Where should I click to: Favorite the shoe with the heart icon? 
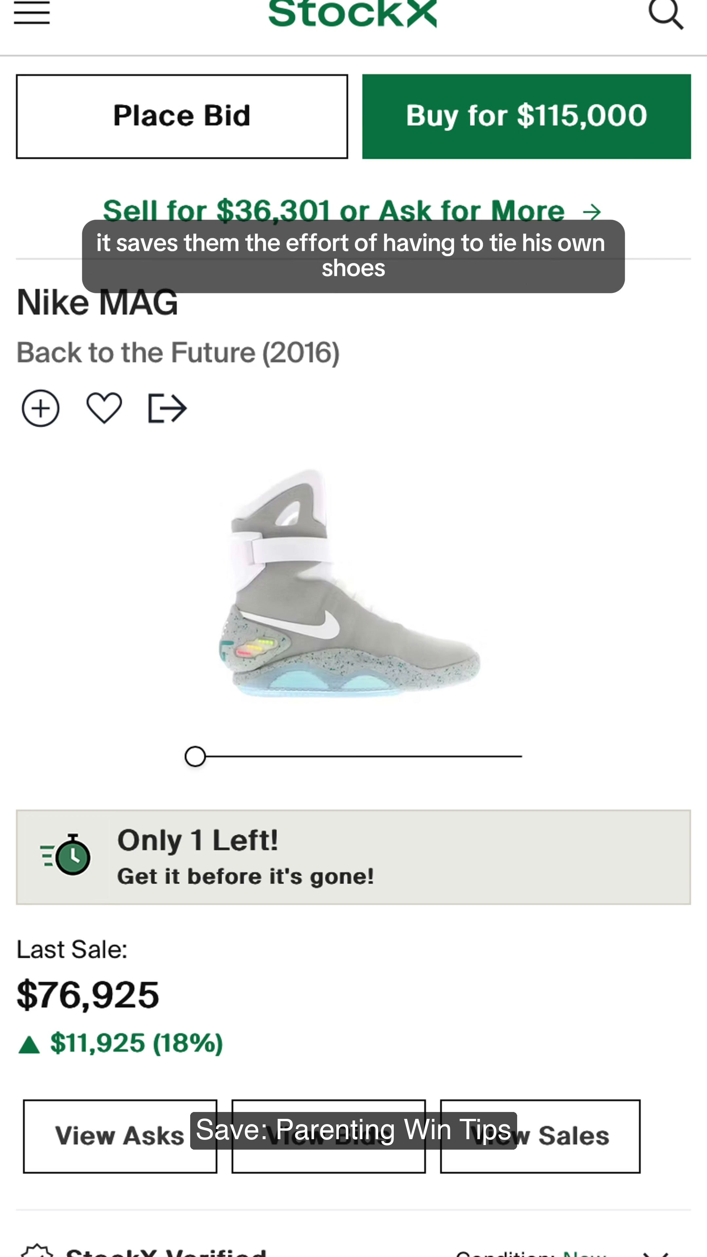pos(104,408)
